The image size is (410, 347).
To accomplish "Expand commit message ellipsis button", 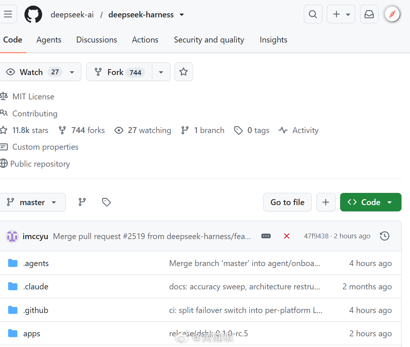I will [266, 236].
